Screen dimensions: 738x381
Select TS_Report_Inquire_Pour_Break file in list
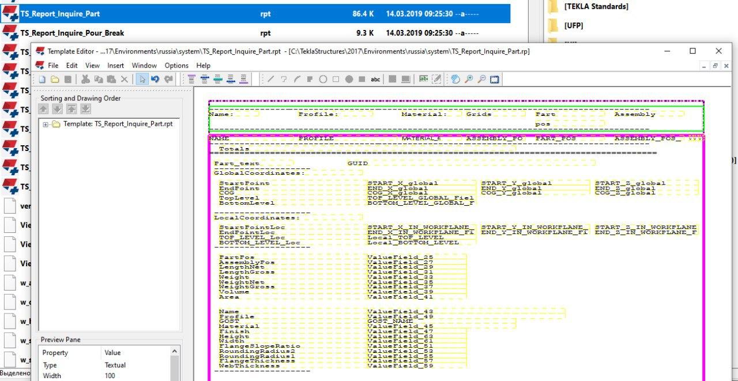pos(72,33)
